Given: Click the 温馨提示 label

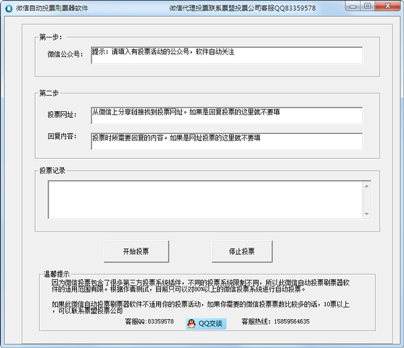Looking at the screenshot, I should [x=57, y=274].
